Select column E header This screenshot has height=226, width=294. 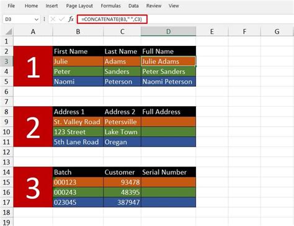[212, 32]
